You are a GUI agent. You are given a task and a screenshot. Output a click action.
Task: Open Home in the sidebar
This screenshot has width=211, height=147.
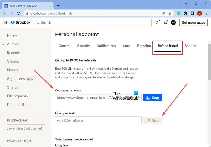click(12, 36)
